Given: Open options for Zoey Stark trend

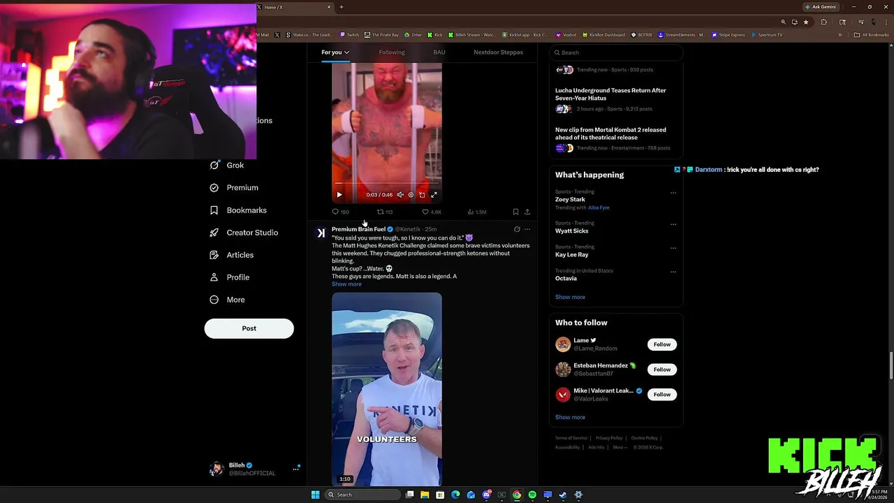Looking at the screenshot, I should pos(673,193).
